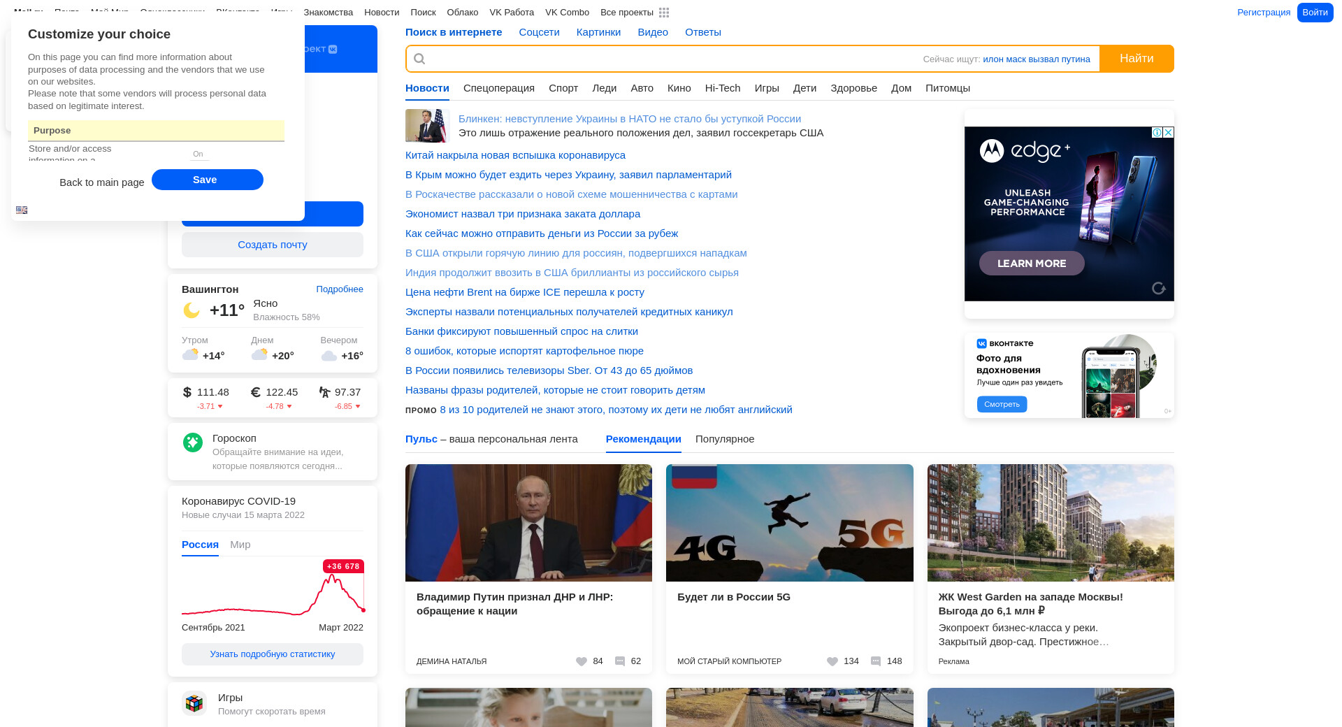Click the language flag icon in consent dialog

pyautogui.click(x=22, y=210)
